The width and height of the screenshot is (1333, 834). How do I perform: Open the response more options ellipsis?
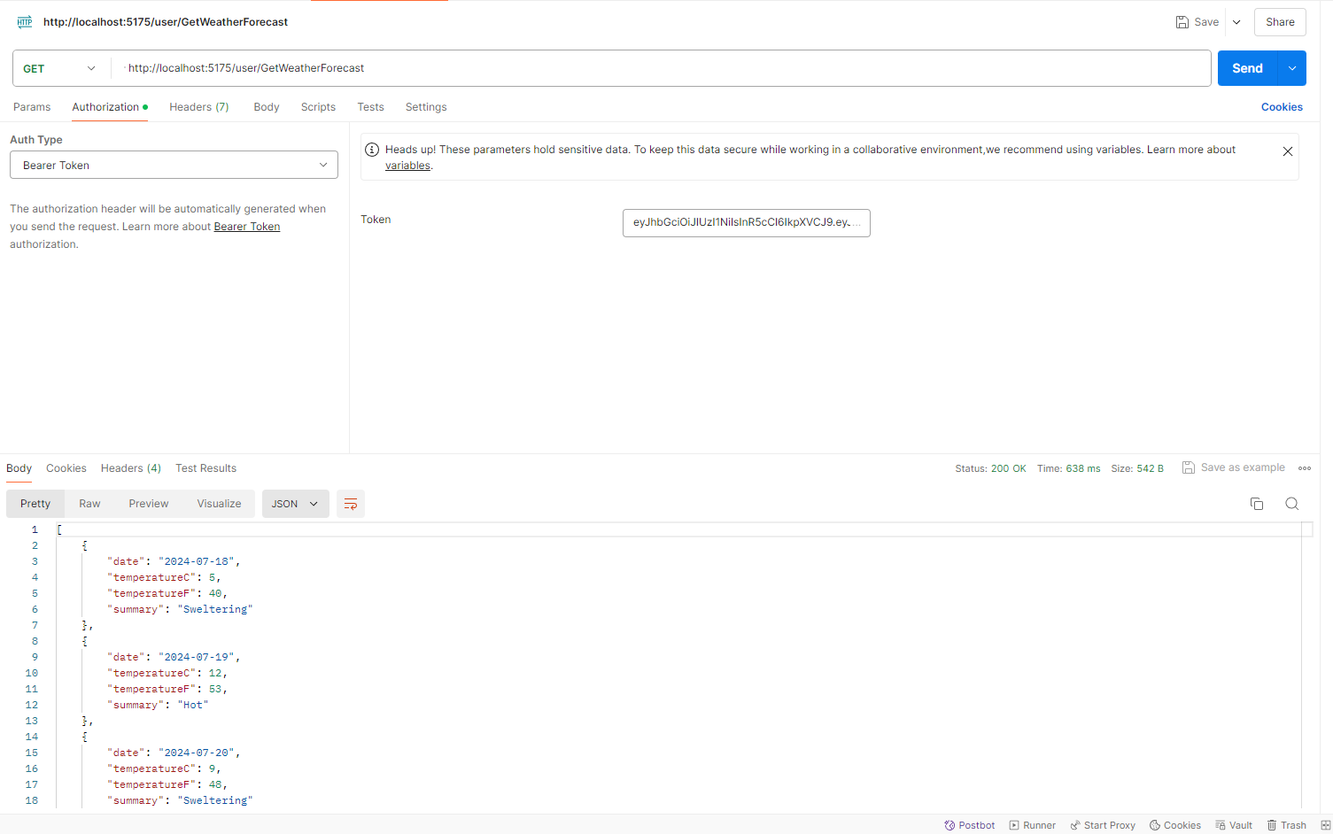[1305, 468]
